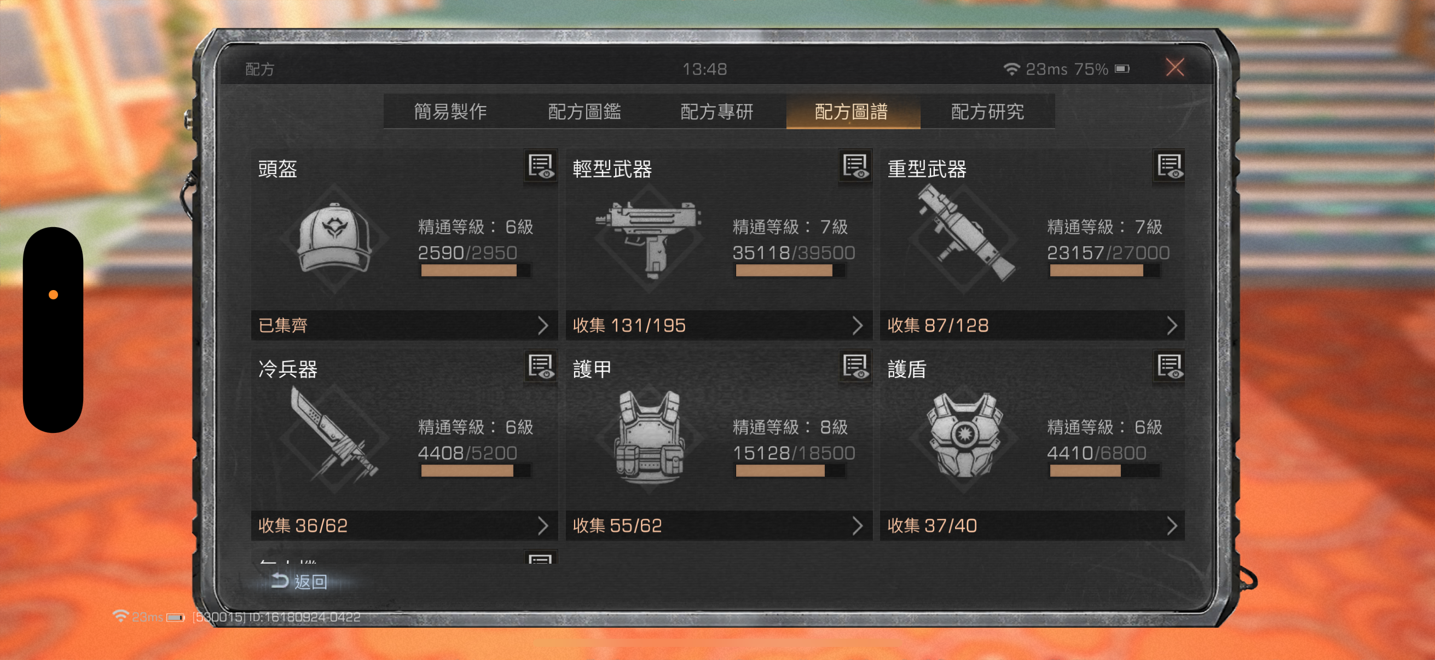Close the recipe panel with the X
This screenshot has width=1435, height=660.
1175,68
